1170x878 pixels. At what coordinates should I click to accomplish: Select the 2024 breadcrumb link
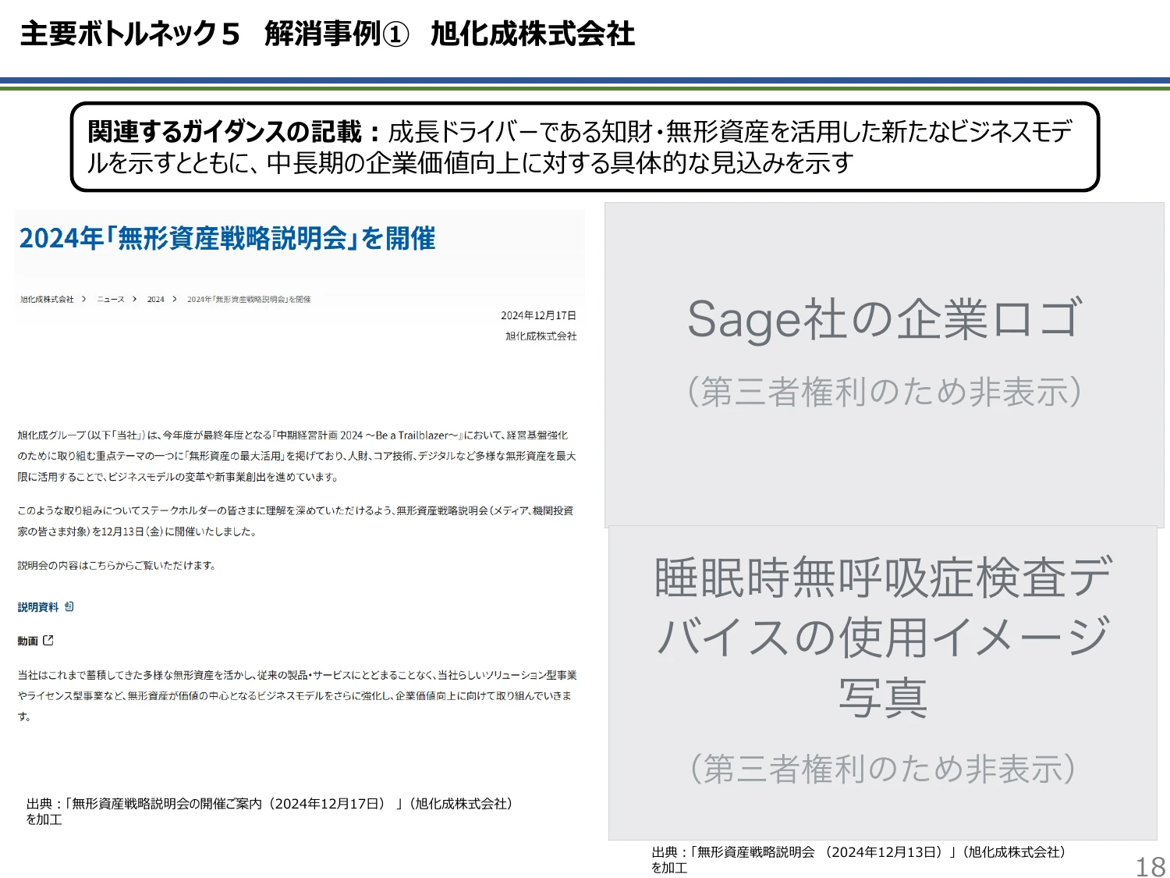click(156, 300)
